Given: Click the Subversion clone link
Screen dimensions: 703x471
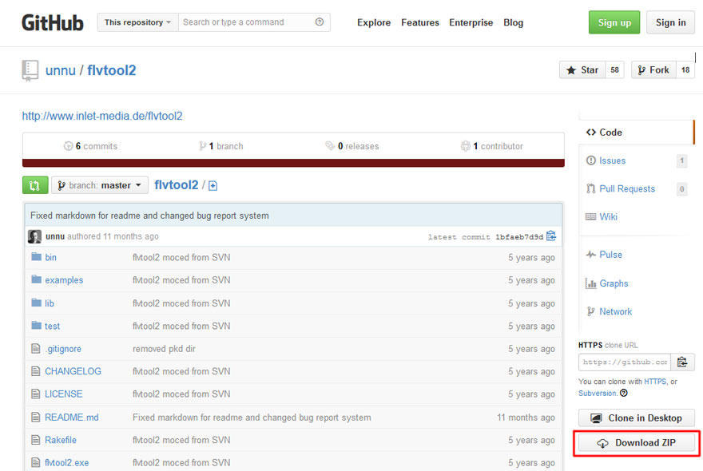Looking at the screenshot, I should pos(598,393).
